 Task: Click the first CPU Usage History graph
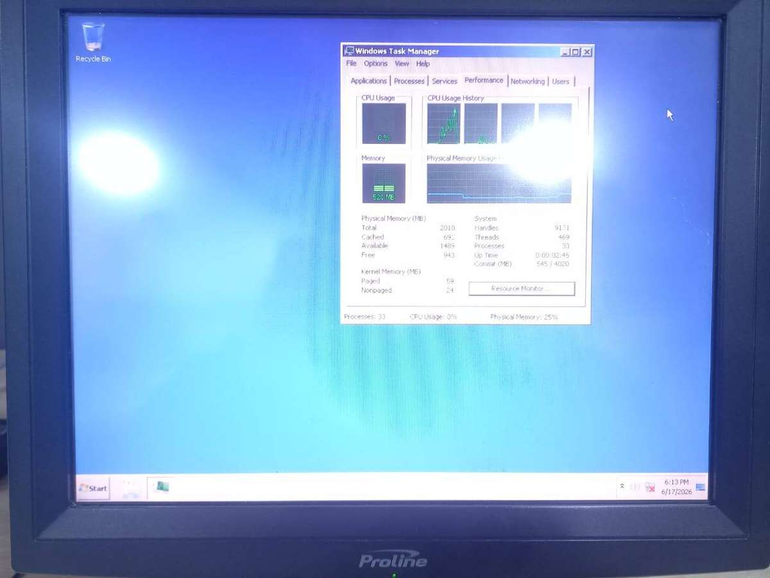pos(444,123)
